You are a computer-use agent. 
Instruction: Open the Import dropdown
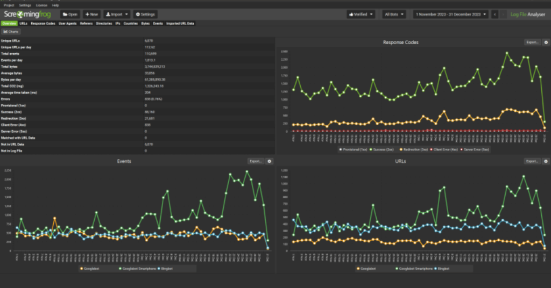pyautogui.click(x=117, y=15)
